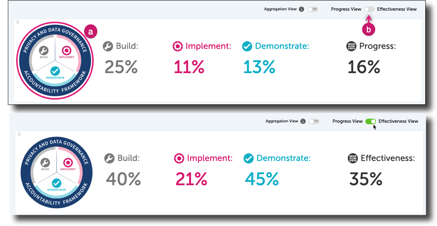The image size is (437, 226).
Task: Click the pink badge labeled a
Action: [x=90, y=32]
